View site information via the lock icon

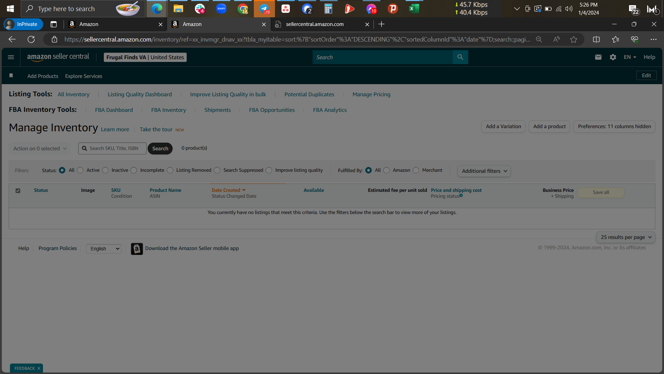pyautogui.click(x=54, y=39)
